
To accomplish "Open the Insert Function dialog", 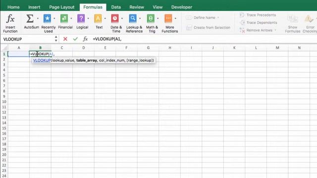I will 10,23.
